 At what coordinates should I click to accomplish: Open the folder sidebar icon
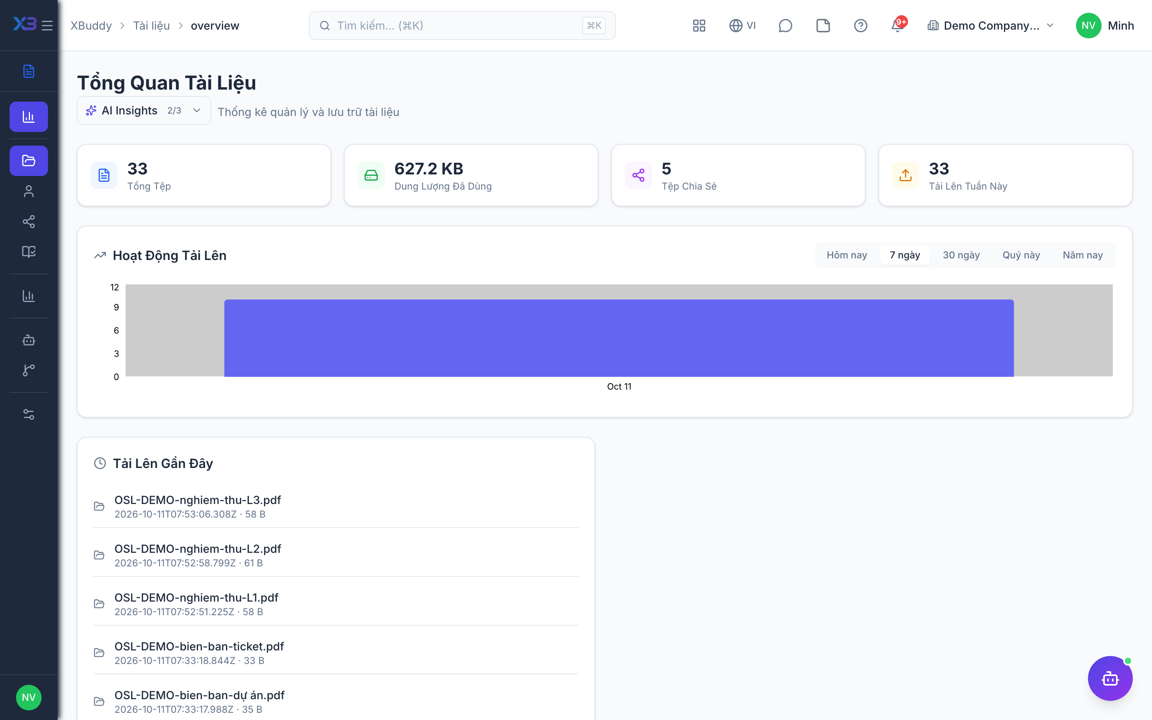[28, 161]
